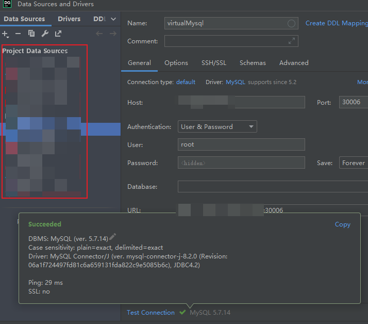Click the default connection type link
Viewport: 368px width, 324px height.
point(186,82)
